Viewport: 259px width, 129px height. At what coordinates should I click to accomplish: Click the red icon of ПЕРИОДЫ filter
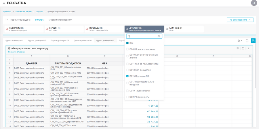click(87, 29)
